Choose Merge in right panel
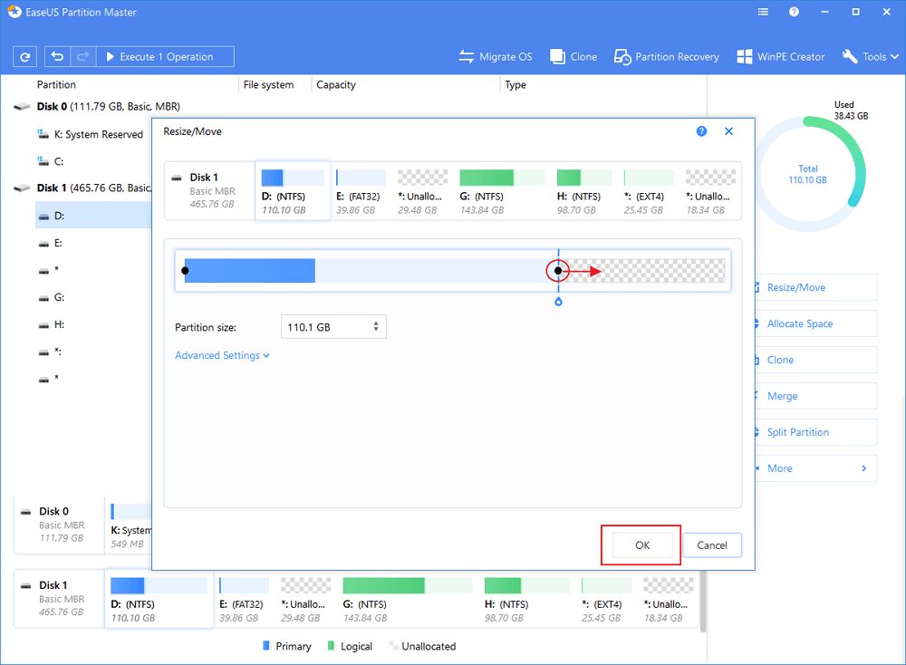 [x=816, y=396]
